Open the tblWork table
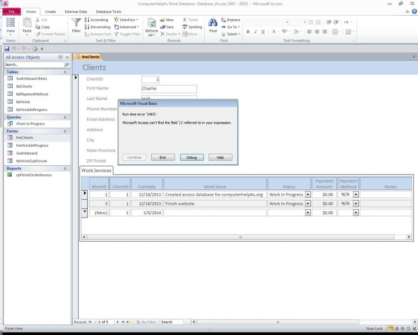418x335 pixels. coord(23,102)
